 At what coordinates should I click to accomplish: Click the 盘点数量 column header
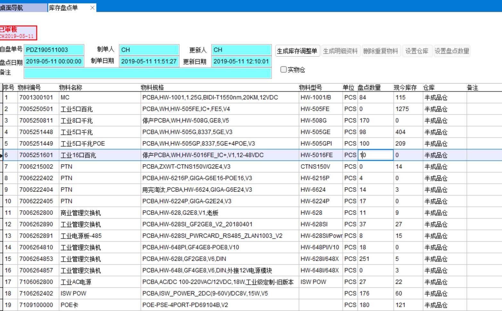369,87
